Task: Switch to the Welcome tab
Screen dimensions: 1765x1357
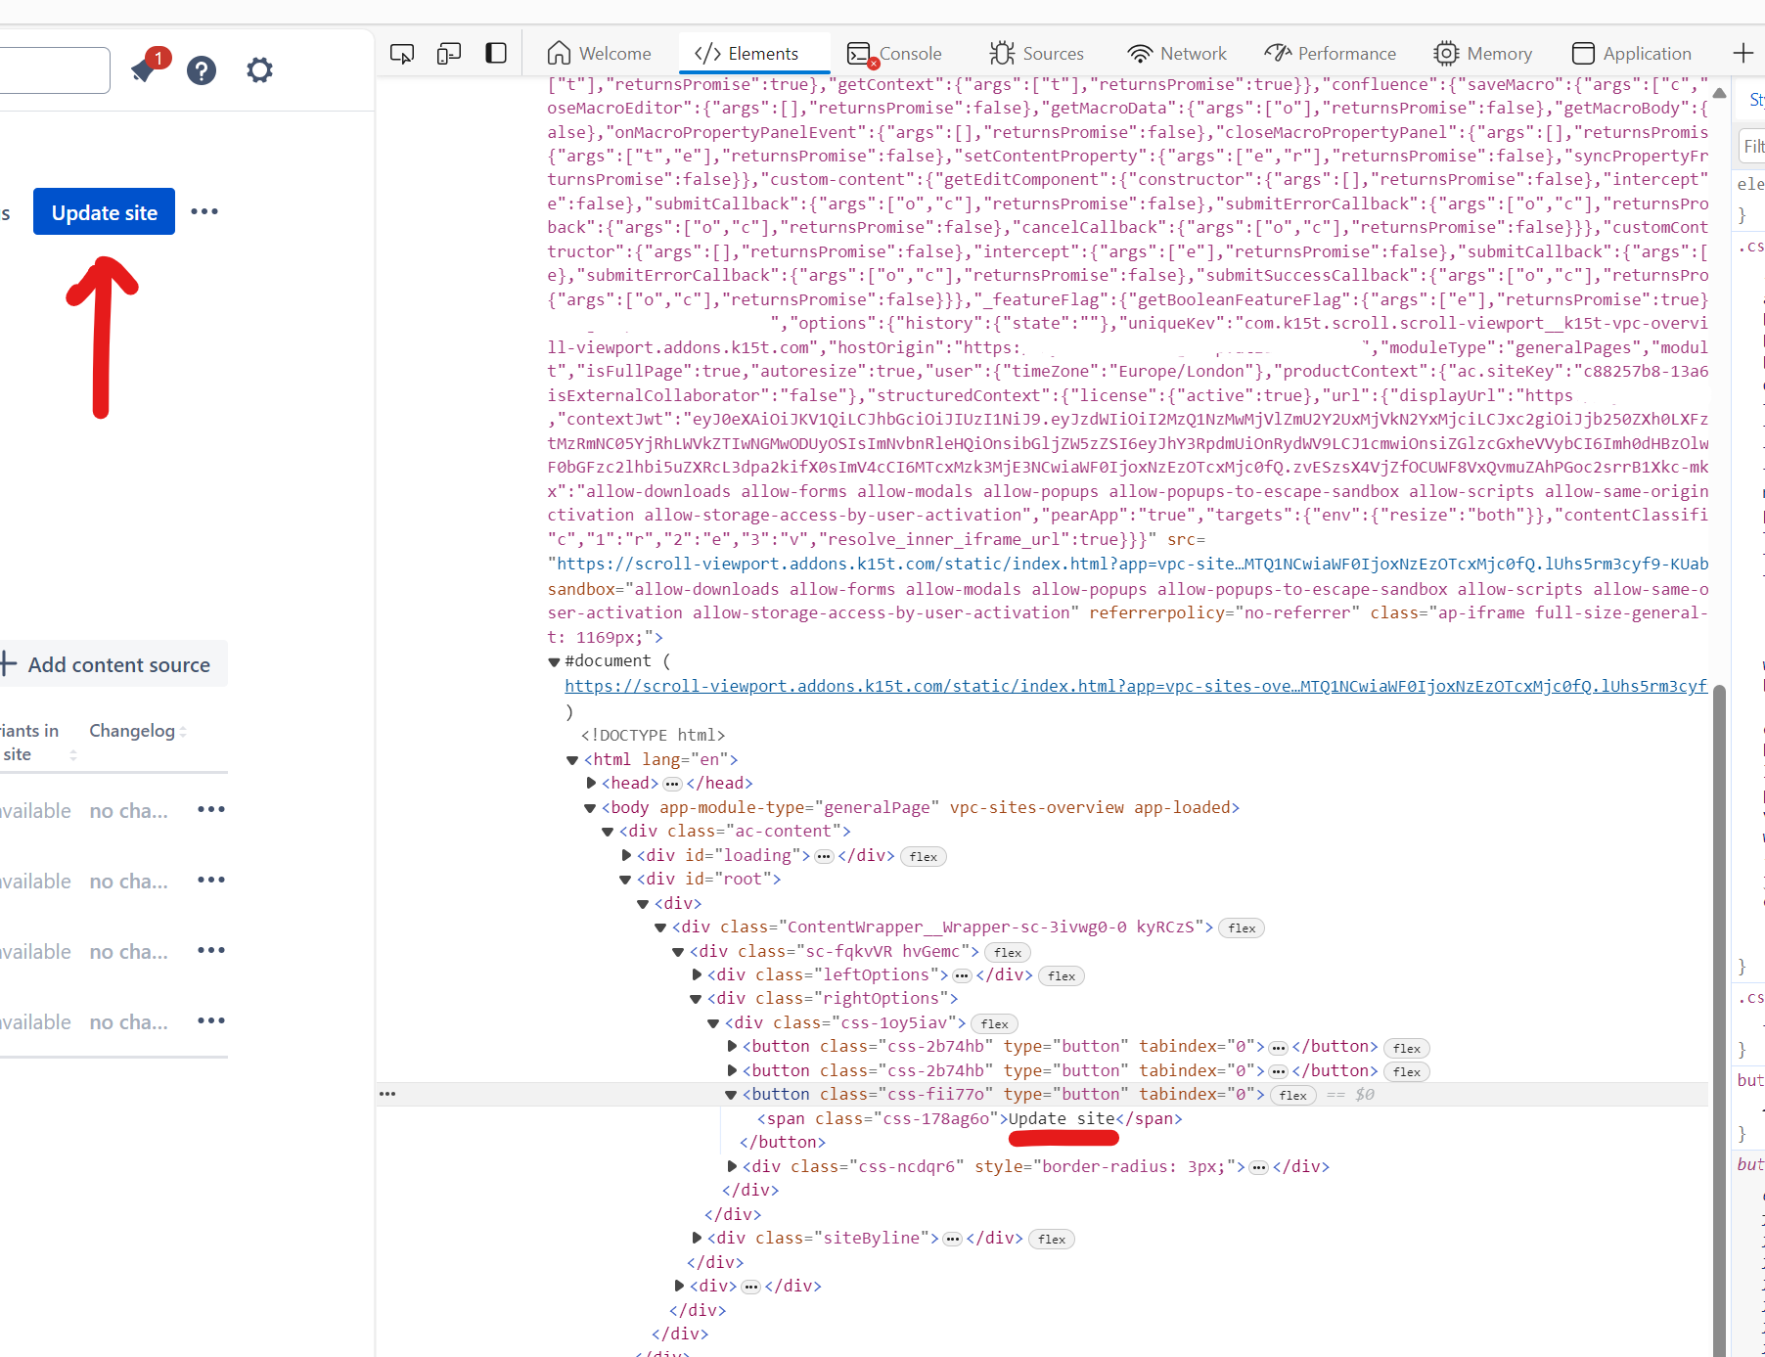Action: coord(600,54)
